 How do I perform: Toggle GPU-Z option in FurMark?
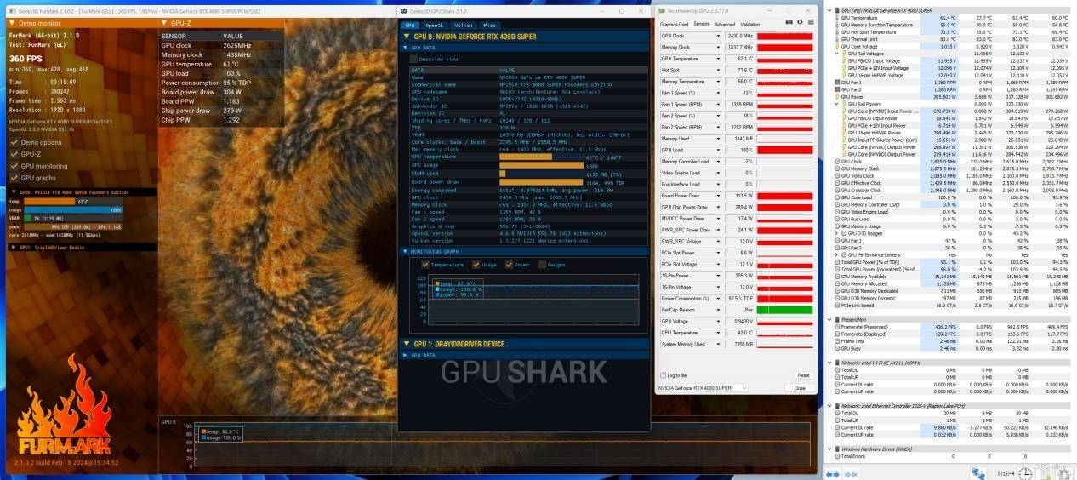click(14, 154)
